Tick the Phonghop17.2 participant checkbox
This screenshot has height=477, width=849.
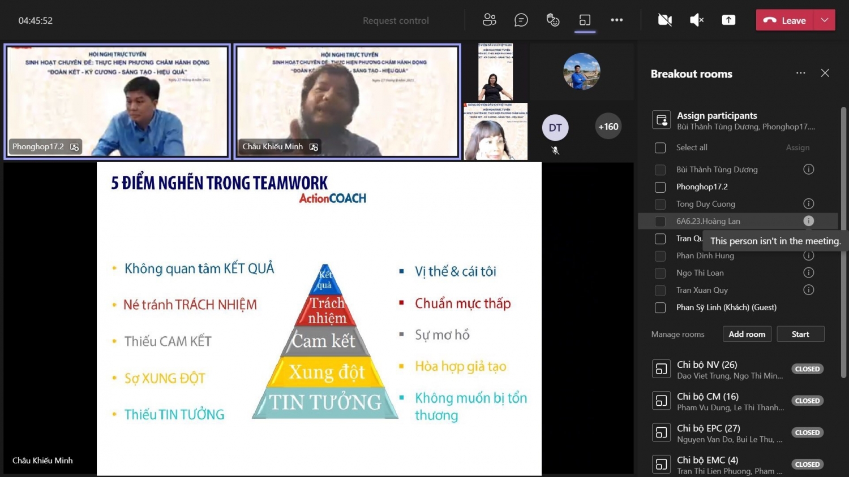tap(660, 187)
